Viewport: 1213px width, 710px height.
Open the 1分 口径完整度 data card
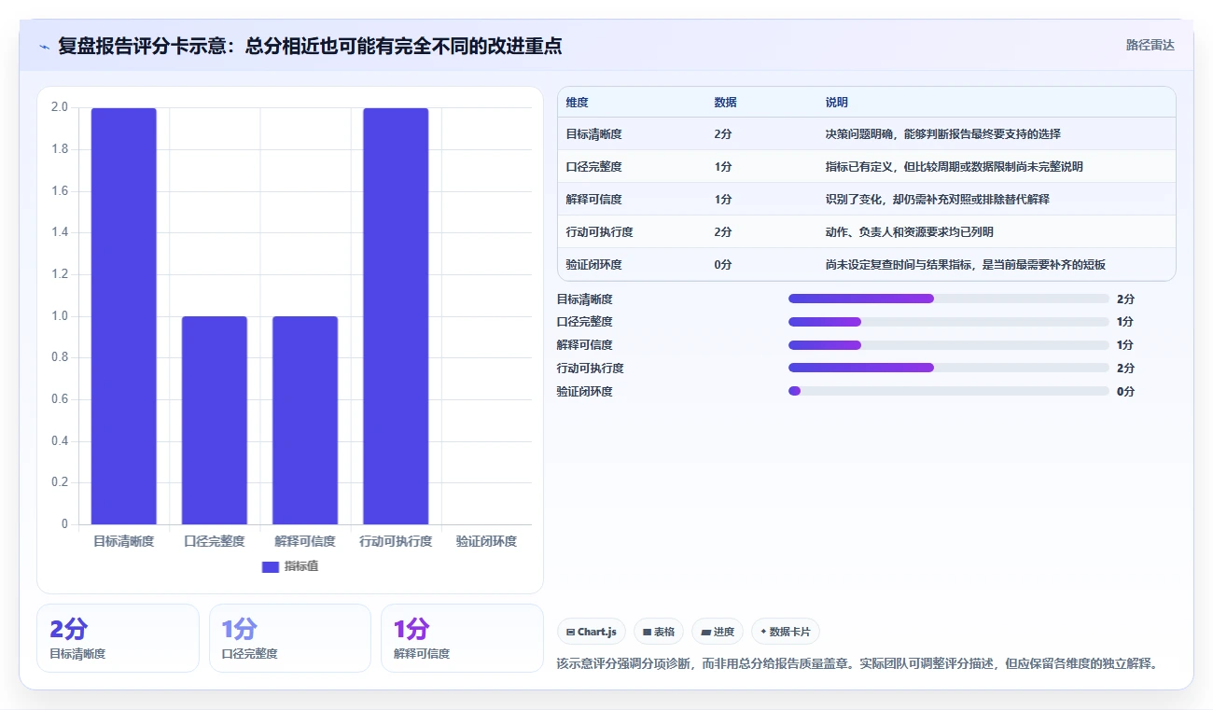[290, 638]
